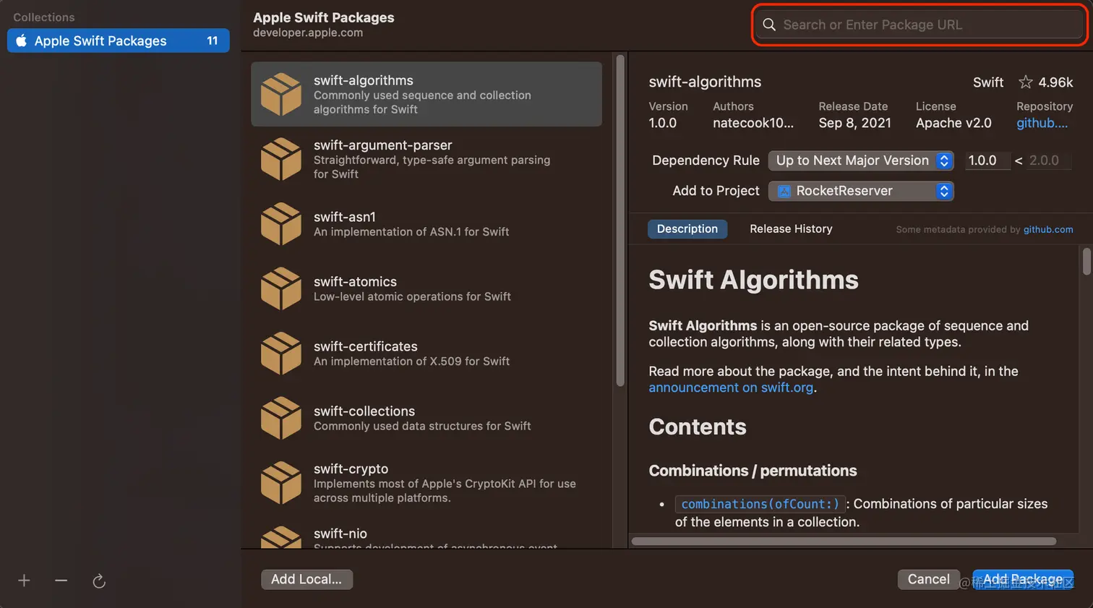The height and width of the screenshot is (608, 1093).
Task: Switch to the Release History tab
Action: [x=790, y=228]
